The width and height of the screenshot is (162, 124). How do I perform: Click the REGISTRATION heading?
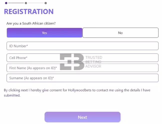tap(29, 11)
